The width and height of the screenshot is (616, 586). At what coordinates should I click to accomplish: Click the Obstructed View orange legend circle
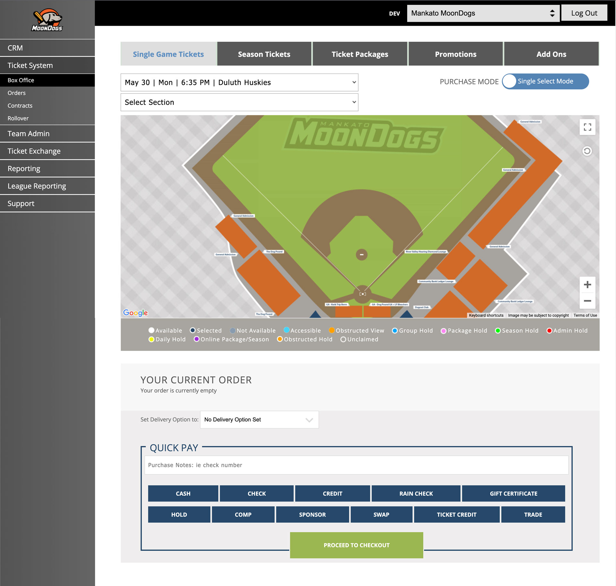(332, 330)
